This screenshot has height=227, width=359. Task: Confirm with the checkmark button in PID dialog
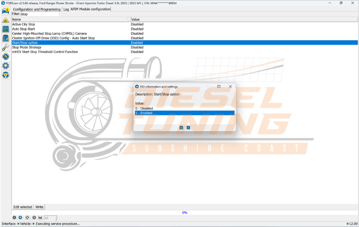coord(181,127)
